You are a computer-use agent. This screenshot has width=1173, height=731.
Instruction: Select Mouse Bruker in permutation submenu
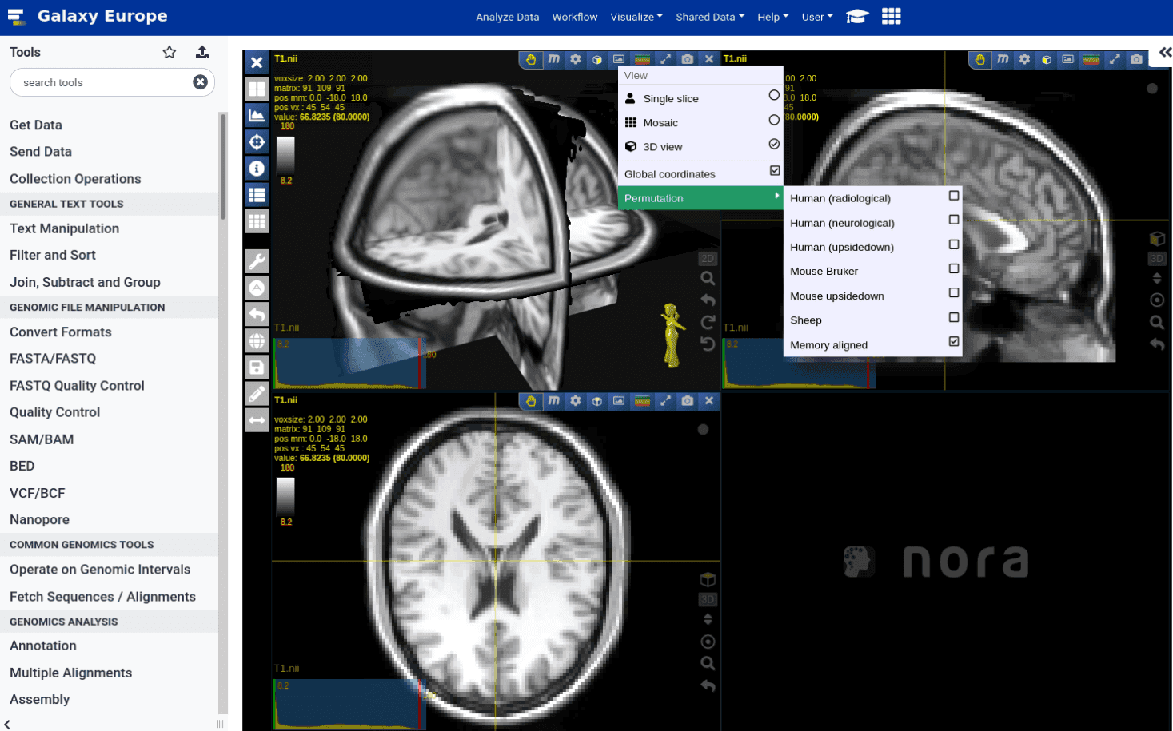click(824, 272)
